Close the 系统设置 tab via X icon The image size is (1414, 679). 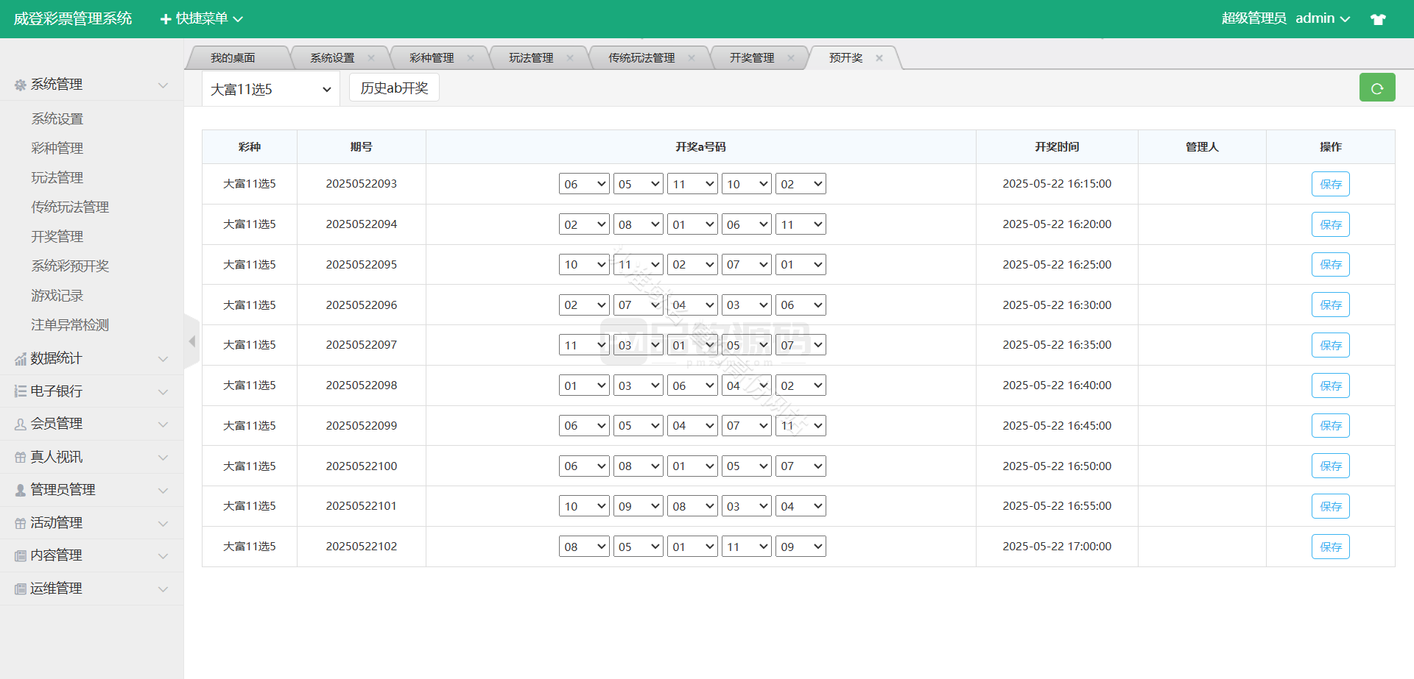point(371,58)
